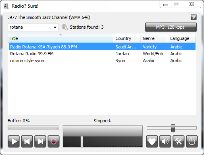Add station to favorites with heart icon
The image size is (204, 155).
[152, 141]
